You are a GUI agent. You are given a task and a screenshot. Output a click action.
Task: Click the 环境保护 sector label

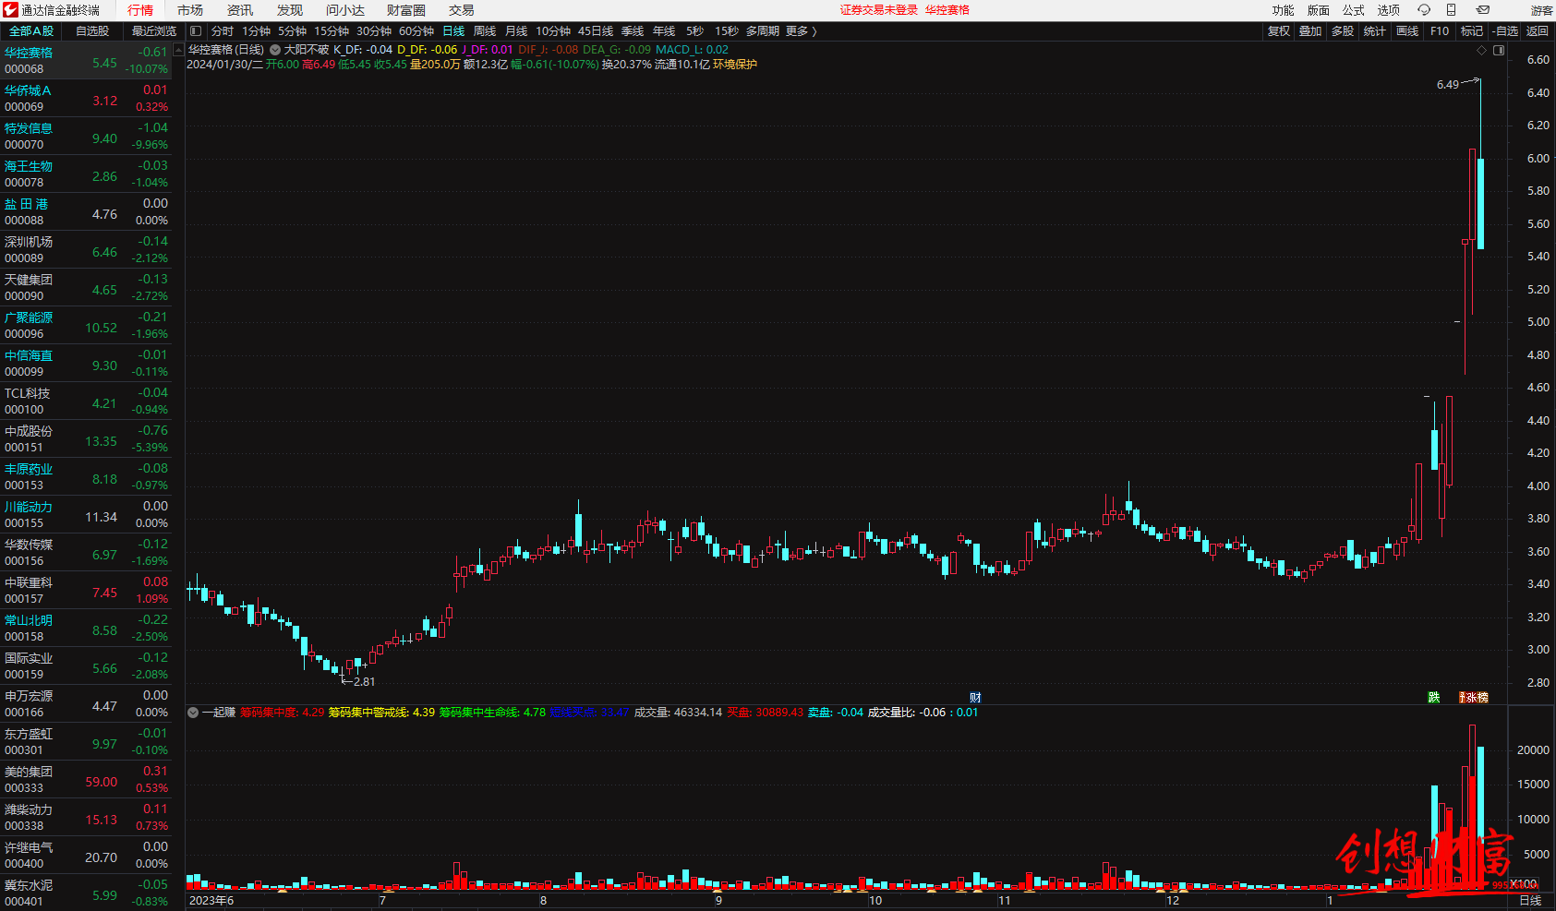coord(735,65)
